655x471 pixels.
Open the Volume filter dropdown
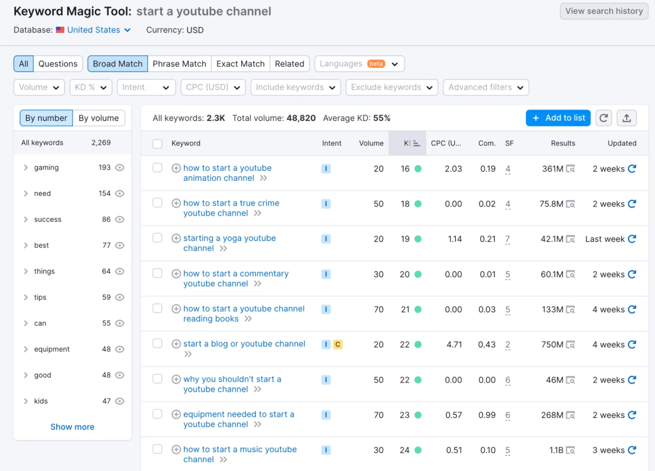[x=39, y=87]
